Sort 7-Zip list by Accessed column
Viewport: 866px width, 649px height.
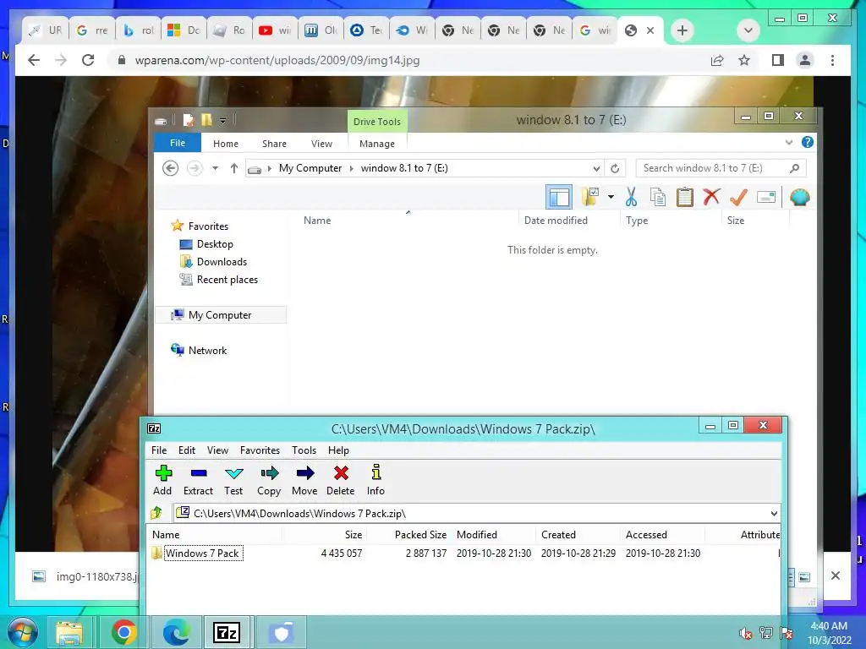663,535
